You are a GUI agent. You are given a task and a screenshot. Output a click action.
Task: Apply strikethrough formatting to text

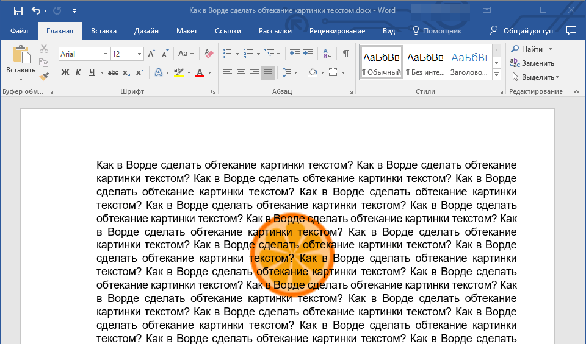pos(112,72)
